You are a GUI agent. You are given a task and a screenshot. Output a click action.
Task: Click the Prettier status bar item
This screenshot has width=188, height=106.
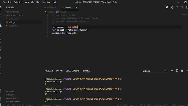(181, 105)
